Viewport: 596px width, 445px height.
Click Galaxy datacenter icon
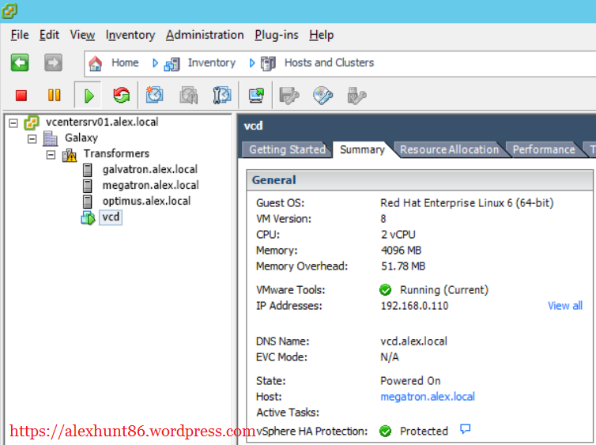coord(50,138)
